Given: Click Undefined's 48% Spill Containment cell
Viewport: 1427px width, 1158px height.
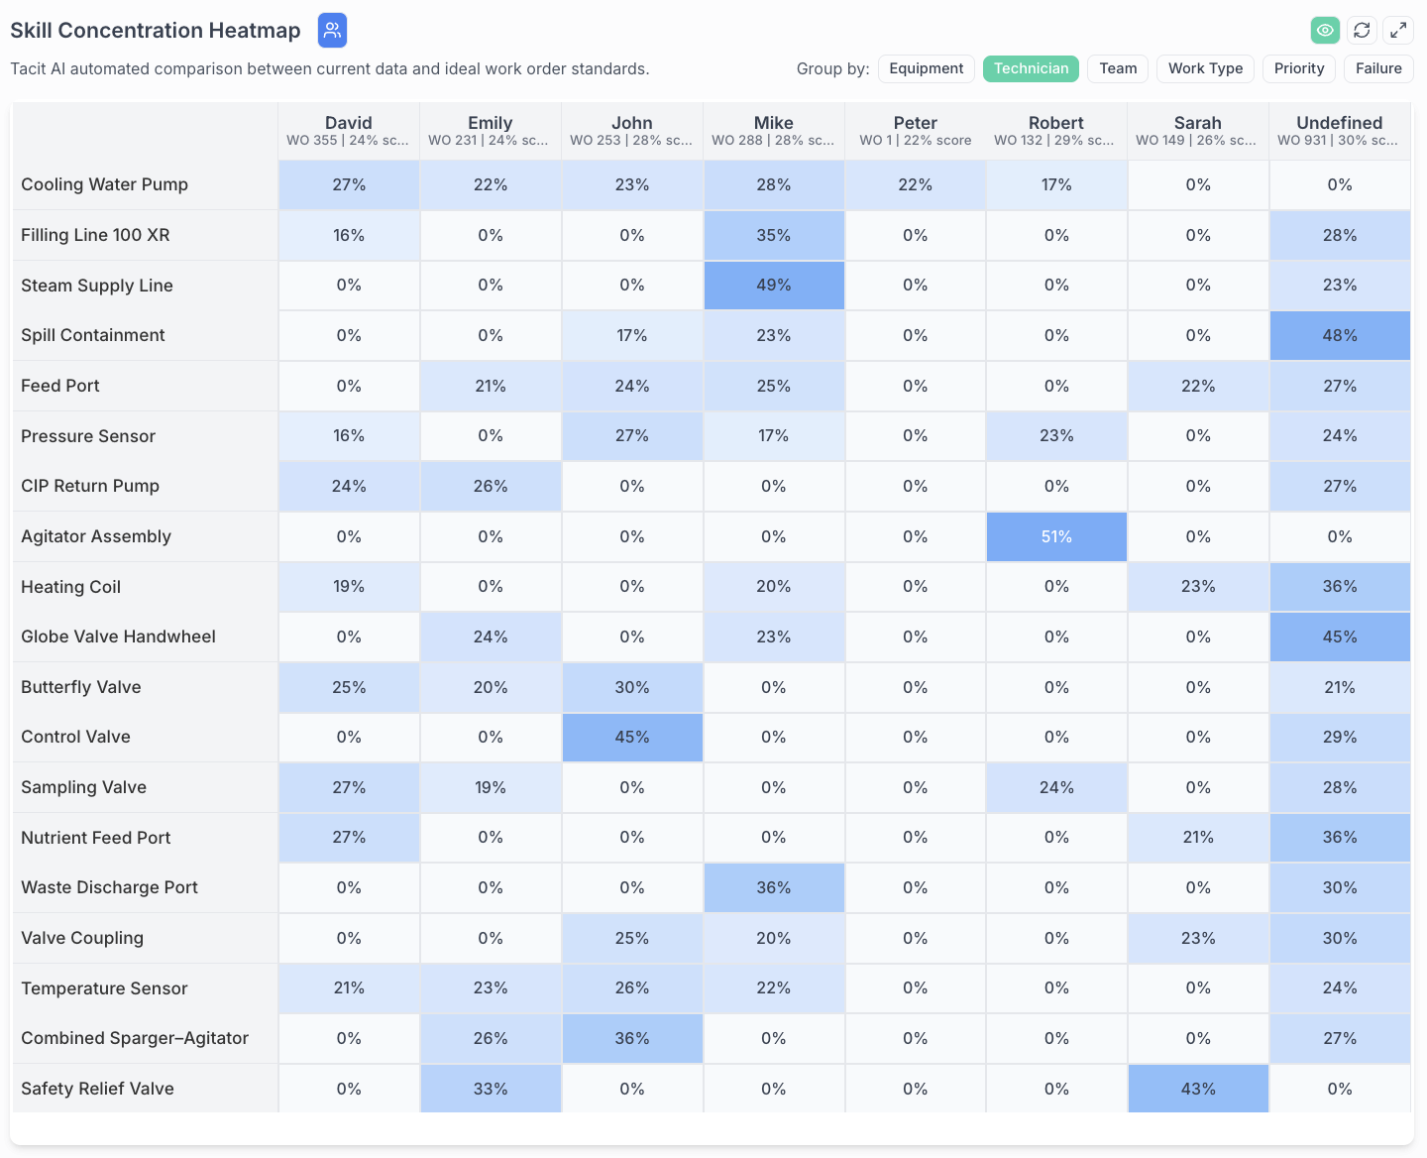Looking at the screenshot, I should (x=1339, y=335).
